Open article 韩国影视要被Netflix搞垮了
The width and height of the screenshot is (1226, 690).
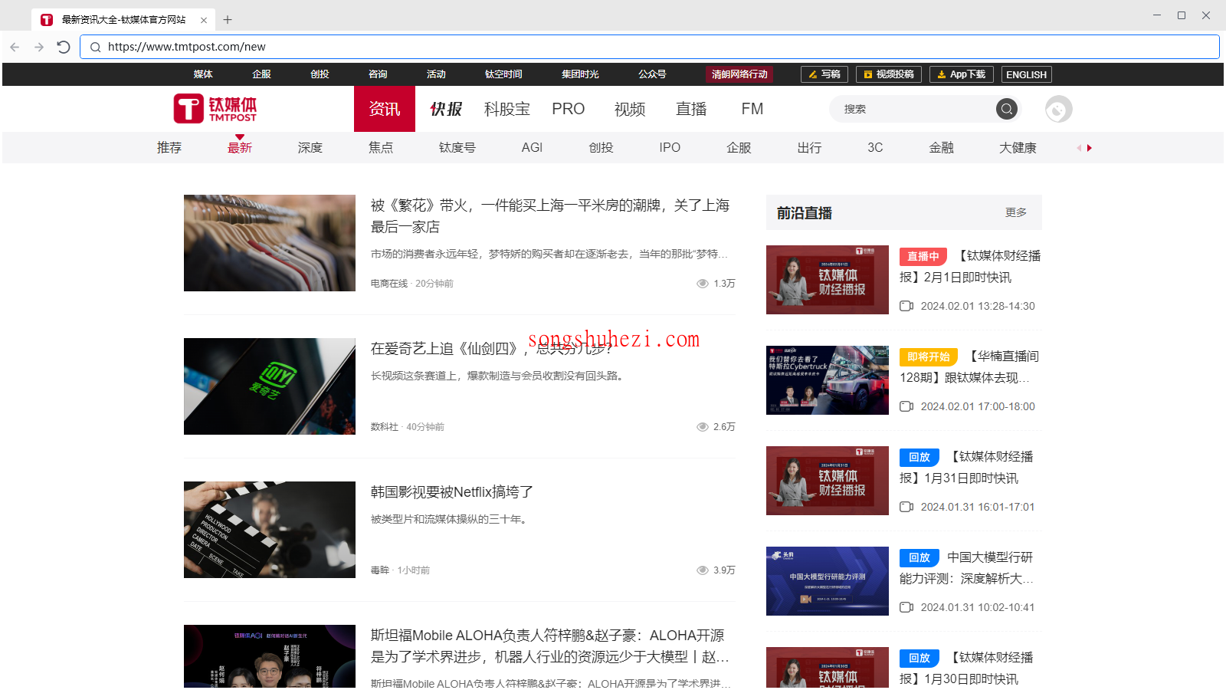click(x=452, y=492)
